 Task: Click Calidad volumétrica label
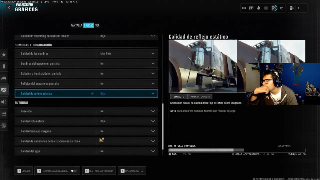pos(33,121)
